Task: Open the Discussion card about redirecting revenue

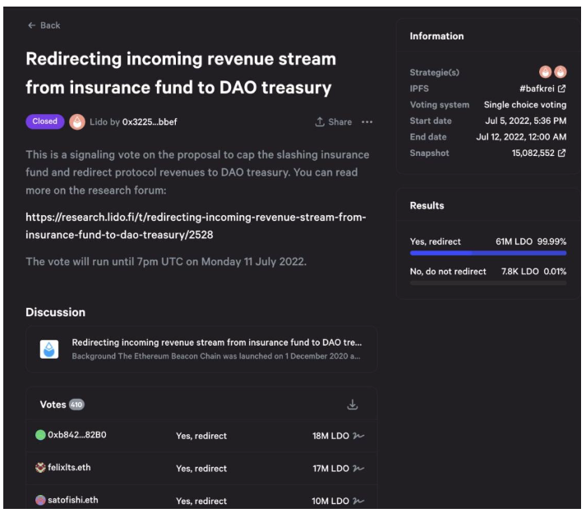Action: click(201, 349)
